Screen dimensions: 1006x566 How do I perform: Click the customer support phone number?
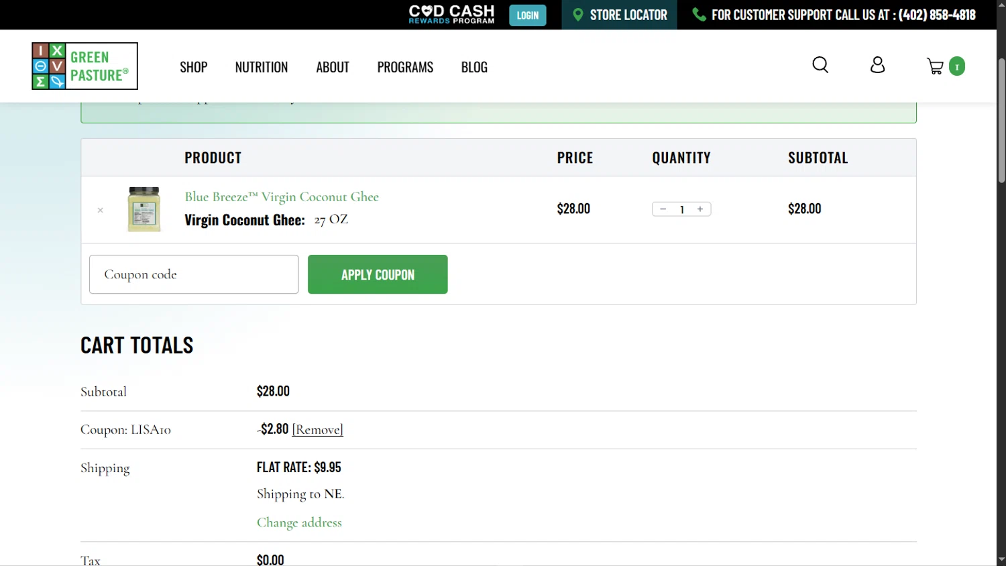[x=937, y=15]
